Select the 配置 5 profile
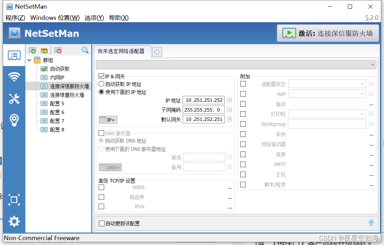This screenshot has width=384, height=245. point(57,104)
